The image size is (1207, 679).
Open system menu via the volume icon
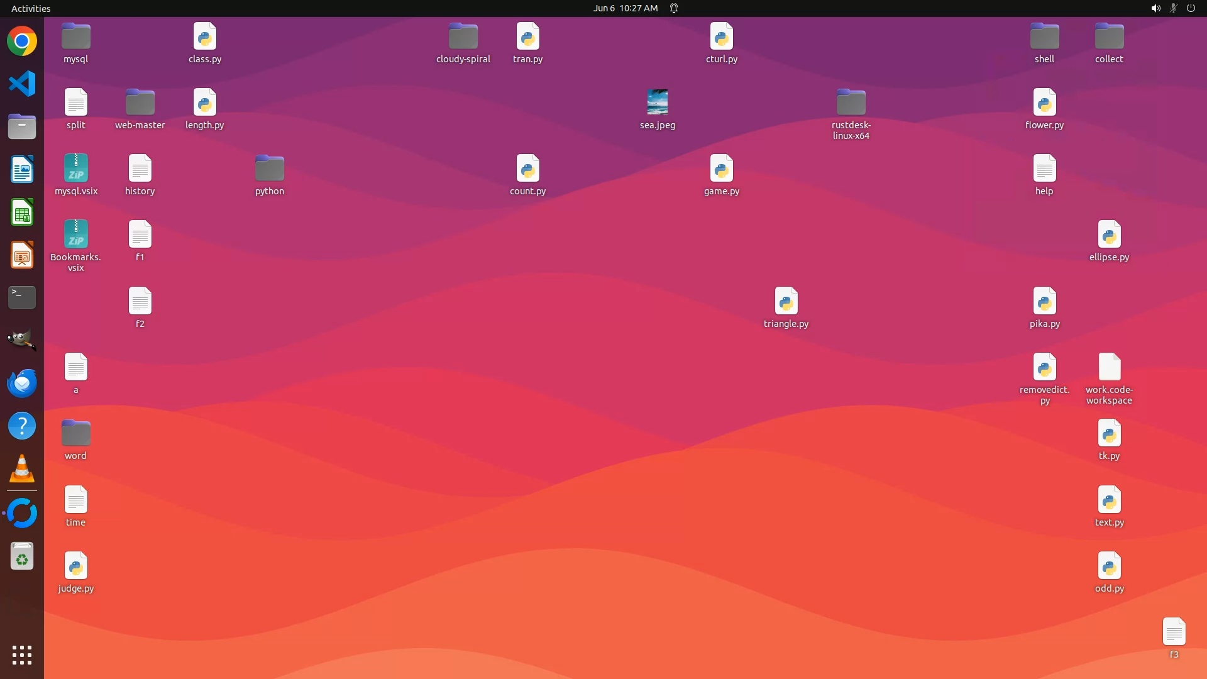pyautogui.click(x=1155, y=8)
